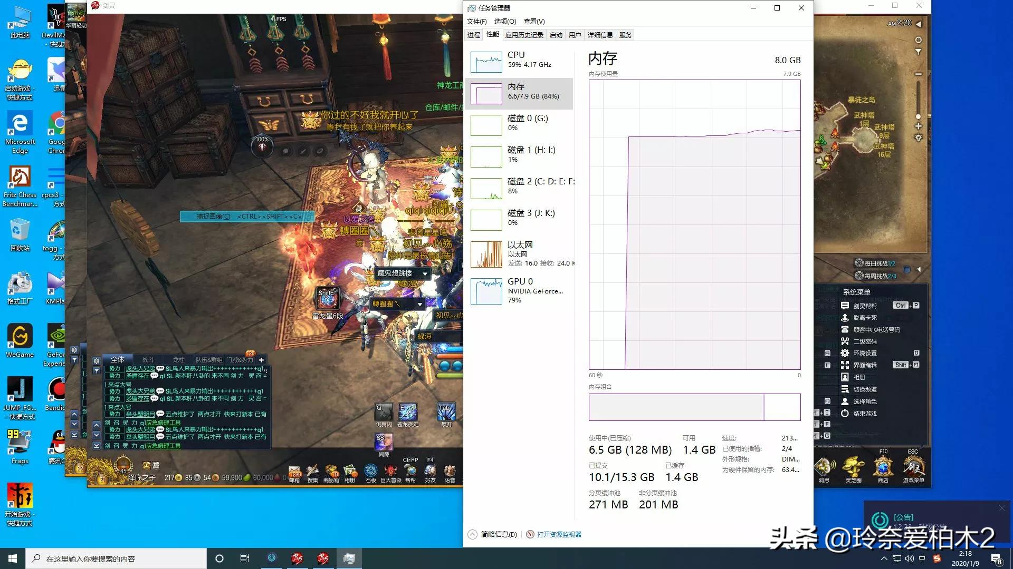Open 环境设置 gear entry in system menu
This screenshot has height=569, width=1013.
[864, 353]
